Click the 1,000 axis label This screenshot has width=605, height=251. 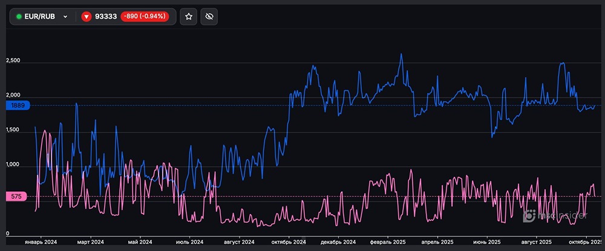click(13, 165)
